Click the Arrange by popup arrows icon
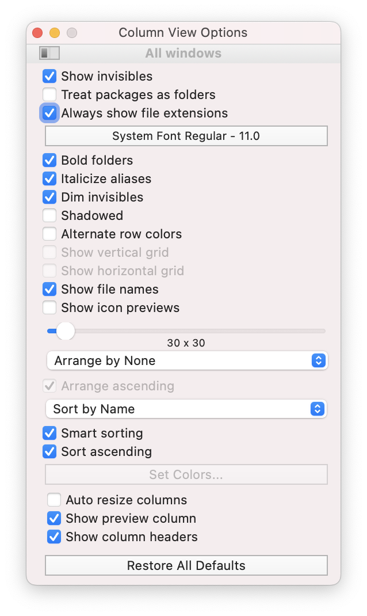 point(318,360)
